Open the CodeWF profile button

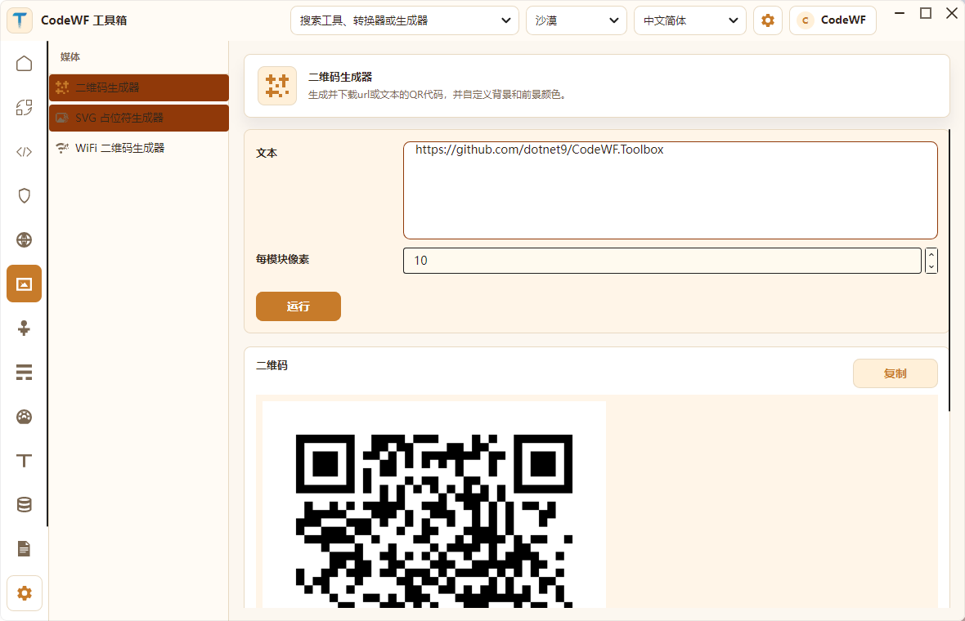[833, 20]
